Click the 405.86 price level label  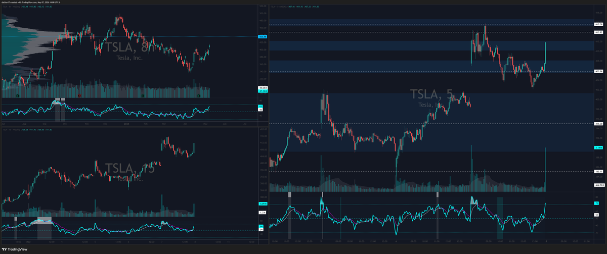(597, 71)
